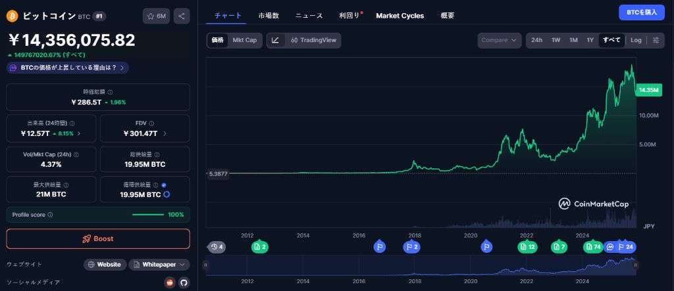Open the flag marker near 2017
The image size is (674, 291).
pyautogui.click(x=380, y=246)
